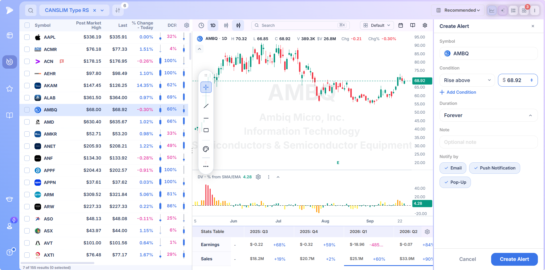Open watchlist column settings gear
The image size is (545, 270).
pos(187,25)
